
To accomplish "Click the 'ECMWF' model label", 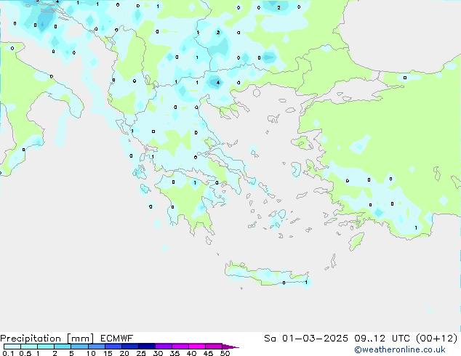I will coord(117,339).
